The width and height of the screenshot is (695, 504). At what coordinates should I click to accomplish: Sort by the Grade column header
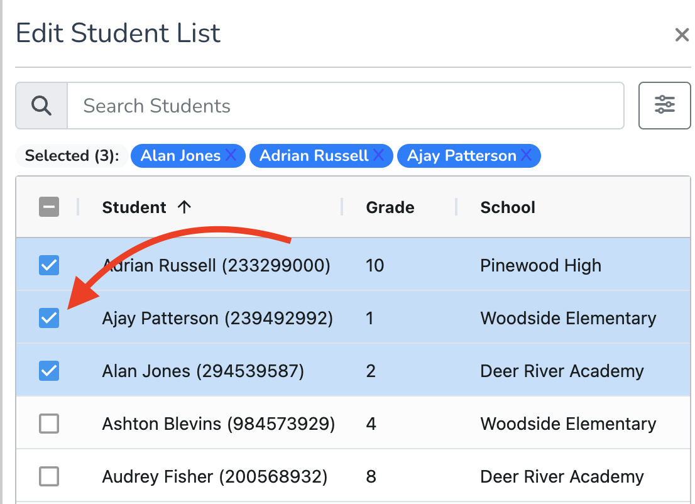(x=390, y=207)
